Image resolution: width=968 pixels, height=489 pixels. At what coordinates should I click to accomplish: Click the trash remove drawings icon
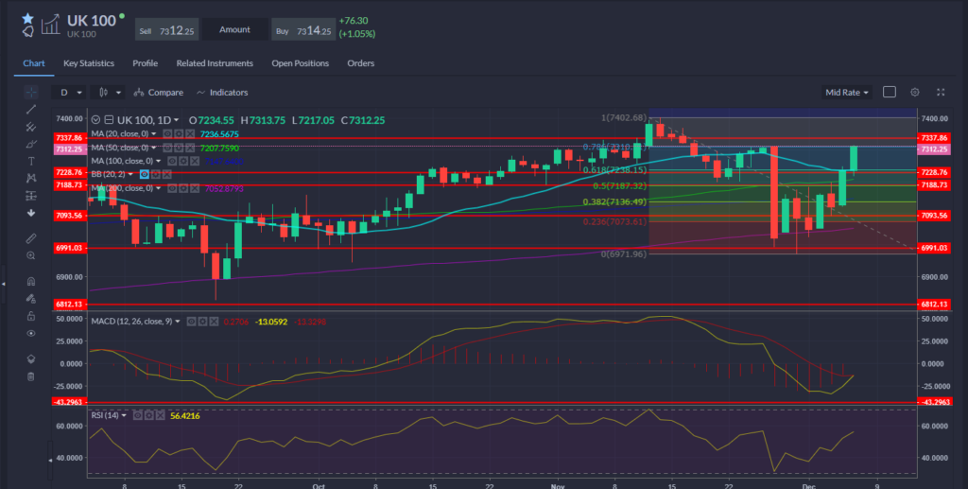pos(31,376)
